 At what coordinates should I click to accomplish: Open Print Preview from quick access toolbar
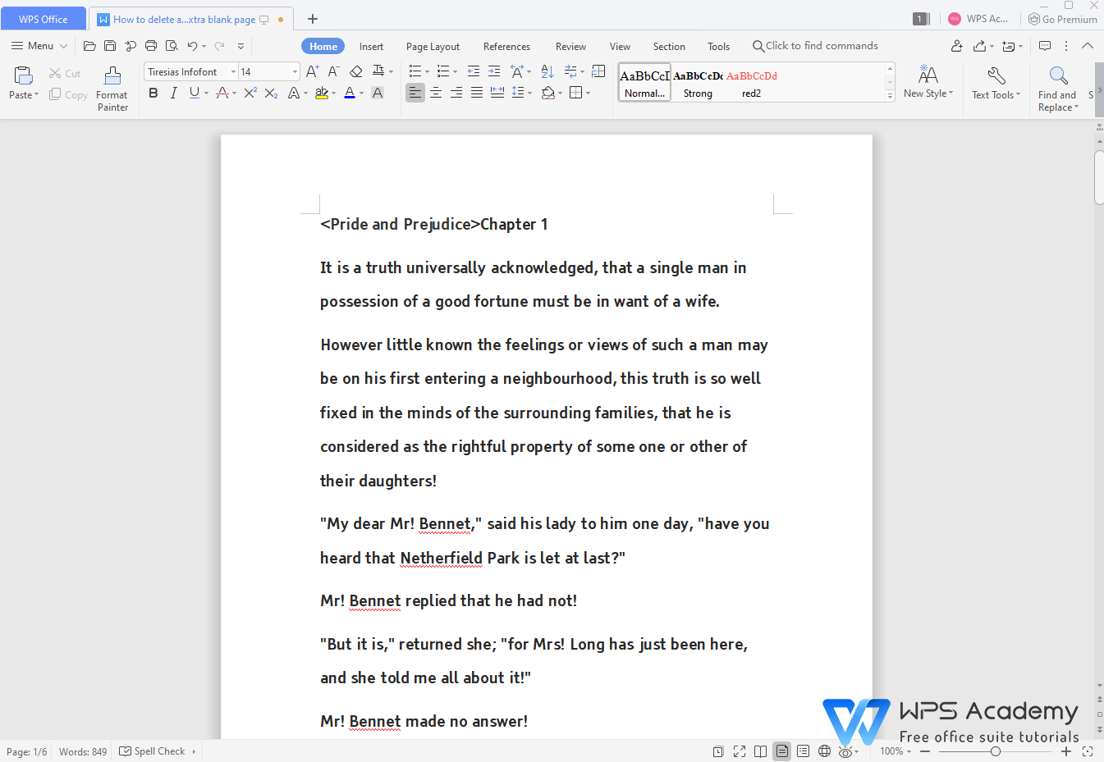pyautogui.click(x=172, y=46)
